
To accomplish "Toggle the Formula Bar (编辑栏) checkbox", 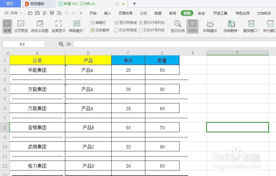I will click(x=92, y=22).
